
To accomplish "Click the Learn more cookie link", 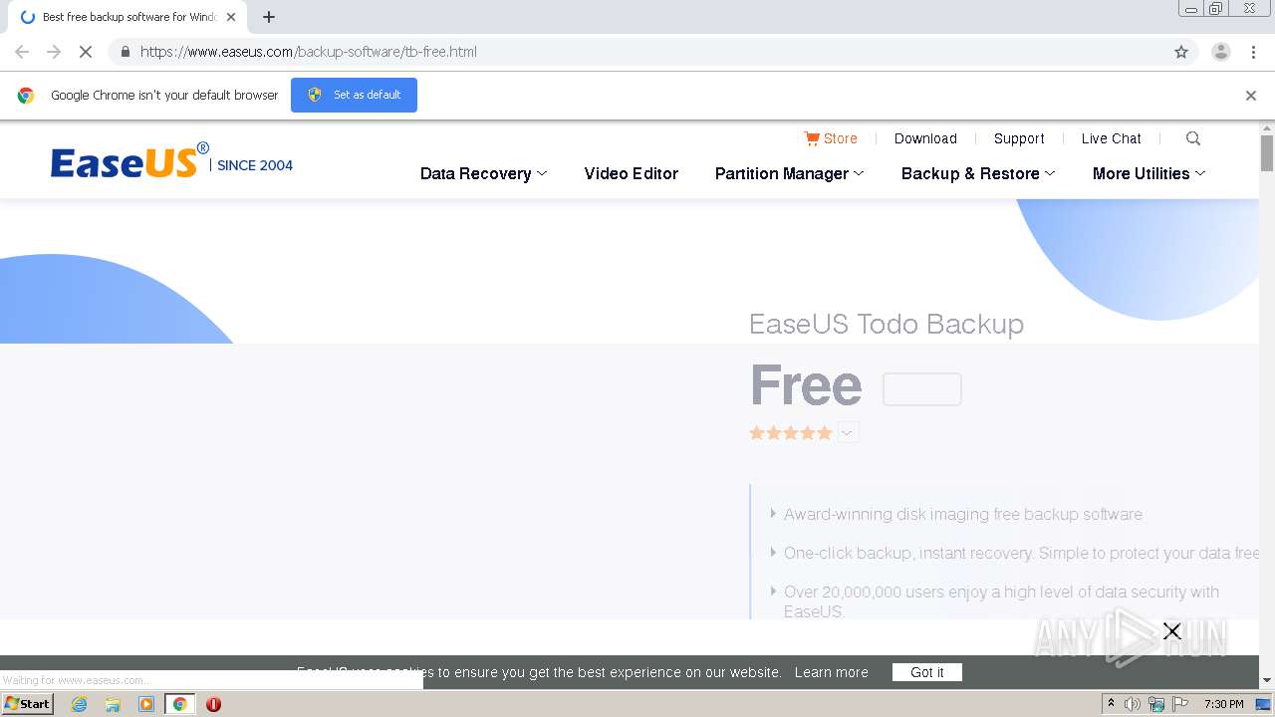I will coord(832,672).
